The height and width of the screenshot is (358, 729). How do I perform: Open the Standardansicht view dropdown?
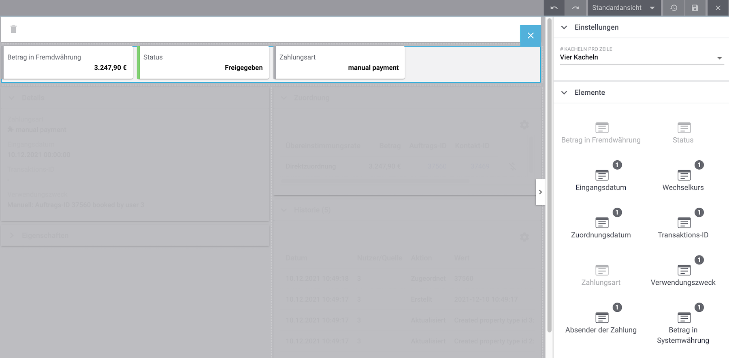coord(624,8)
